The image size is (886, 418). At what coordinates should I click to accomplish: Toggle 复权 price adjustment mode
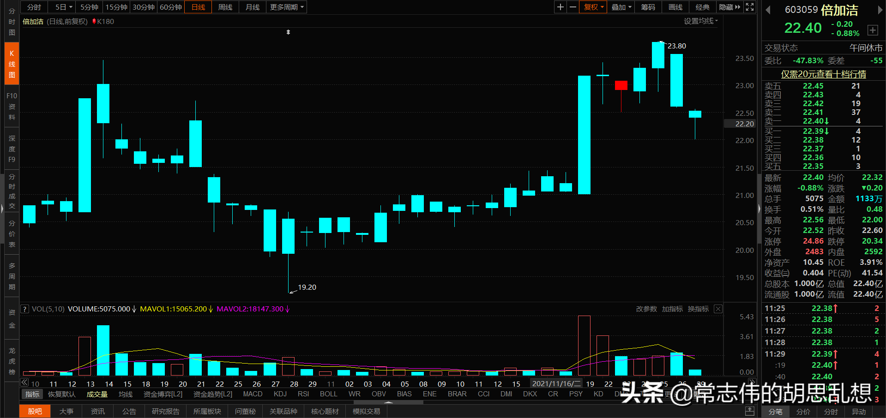pyautogui.click(x=592, y=7)
